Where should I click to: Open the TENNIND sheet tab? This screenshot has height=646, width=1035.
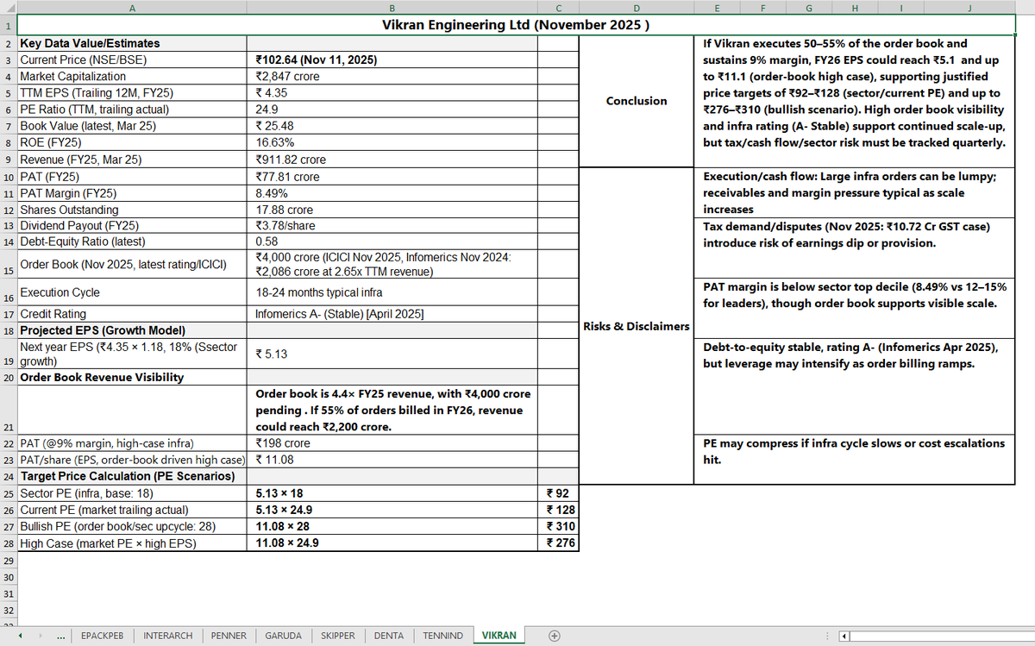(x=442, y=636)
